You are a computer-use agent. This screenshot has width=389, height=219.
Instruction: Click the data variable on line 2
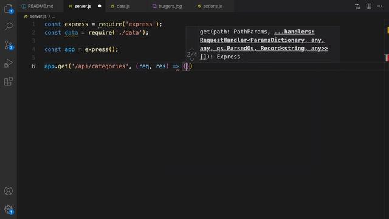click(x=71, y=32)
